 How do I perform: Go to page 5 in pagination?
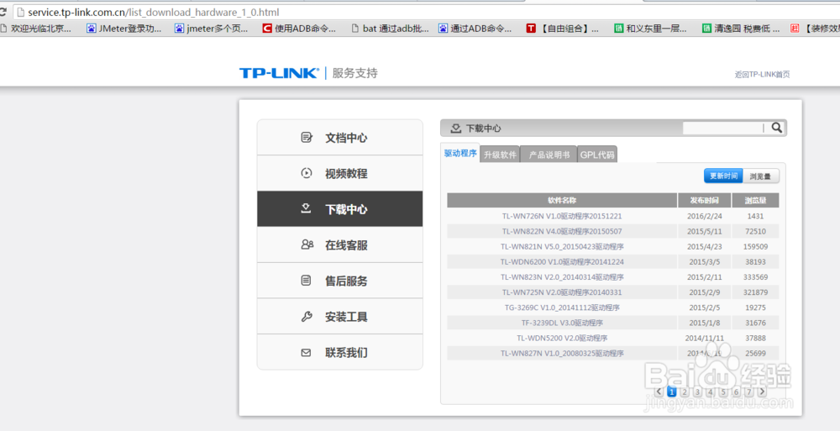tap(722, 392)
